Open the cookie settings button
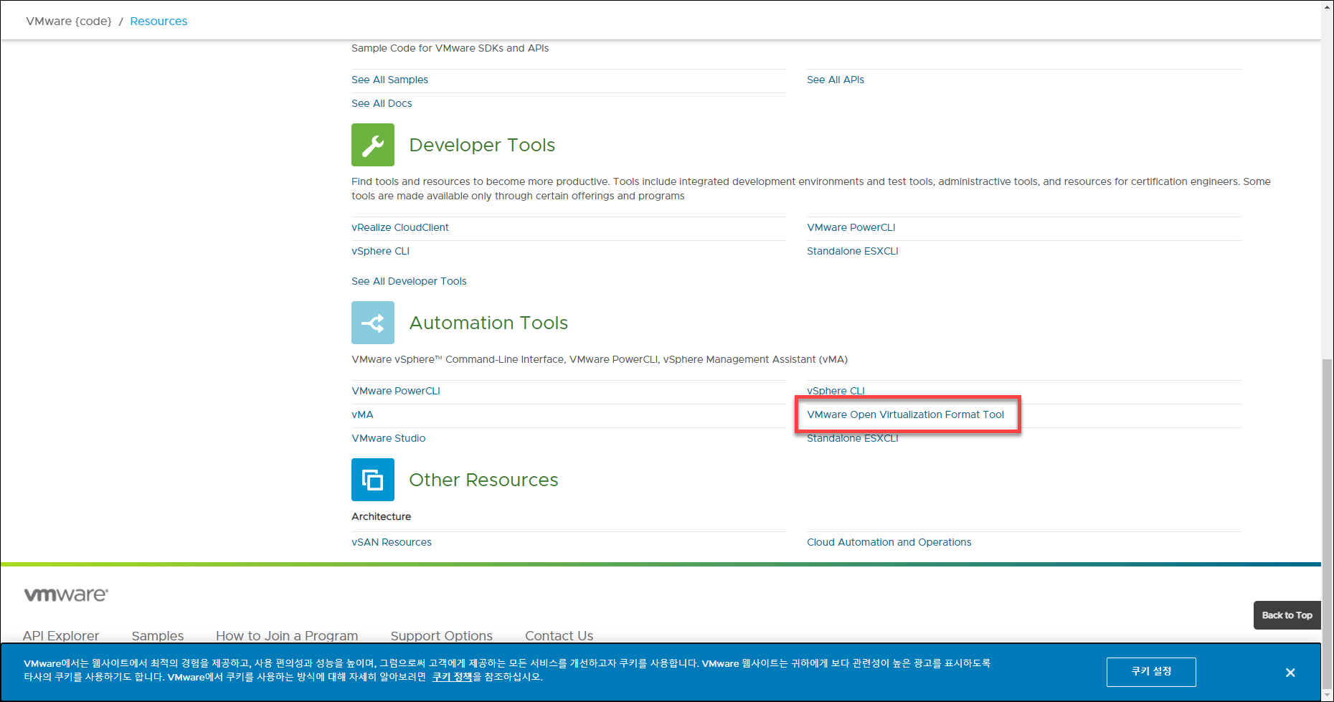 coord(1151,672)
